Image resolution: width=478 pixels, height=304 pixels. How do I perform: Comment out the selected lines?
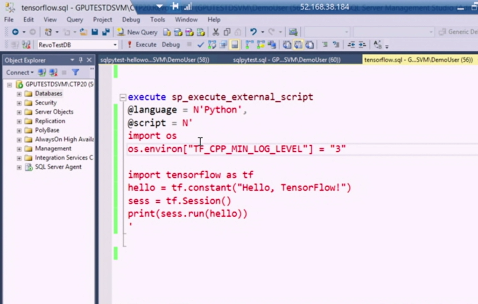pos(325,45)
